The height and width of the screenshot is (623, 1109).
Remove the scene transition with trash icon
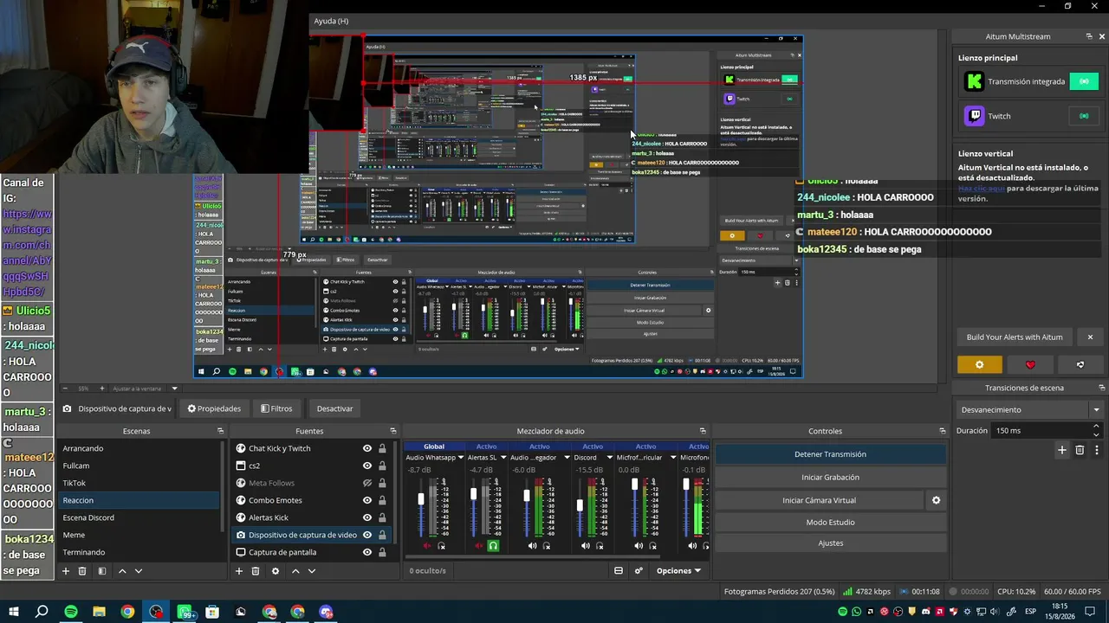point(1080,450)
